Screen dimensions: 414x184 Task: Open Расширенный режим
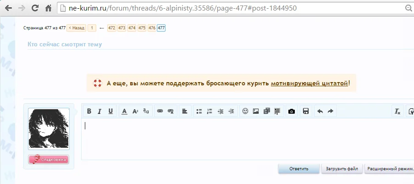pos(389,169)
